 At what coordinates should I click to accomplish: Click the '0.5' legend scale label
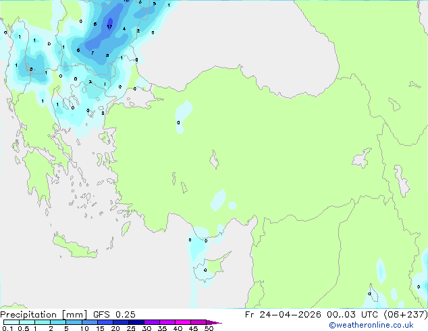(24, 328)
